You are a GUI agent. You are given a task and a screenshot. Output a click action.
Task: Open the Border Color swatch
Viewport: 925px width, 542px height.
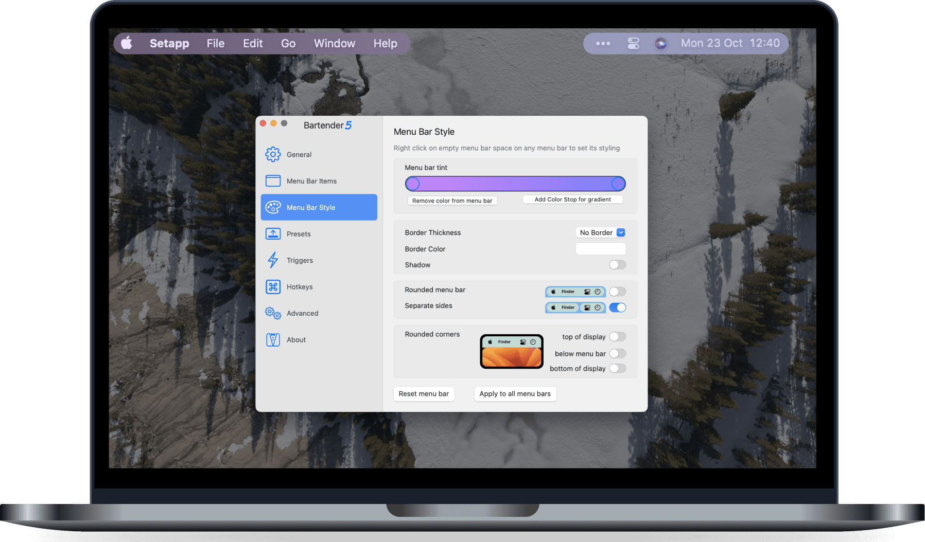pos(601,249)
